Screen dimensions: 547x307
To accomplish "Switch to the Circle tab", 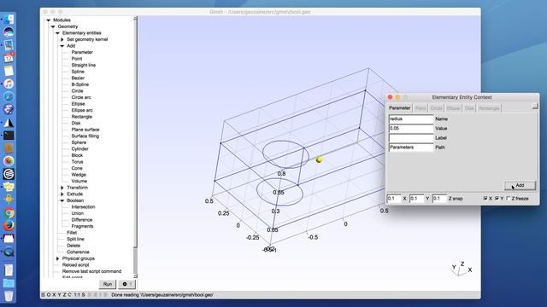I will click(436, 108).
